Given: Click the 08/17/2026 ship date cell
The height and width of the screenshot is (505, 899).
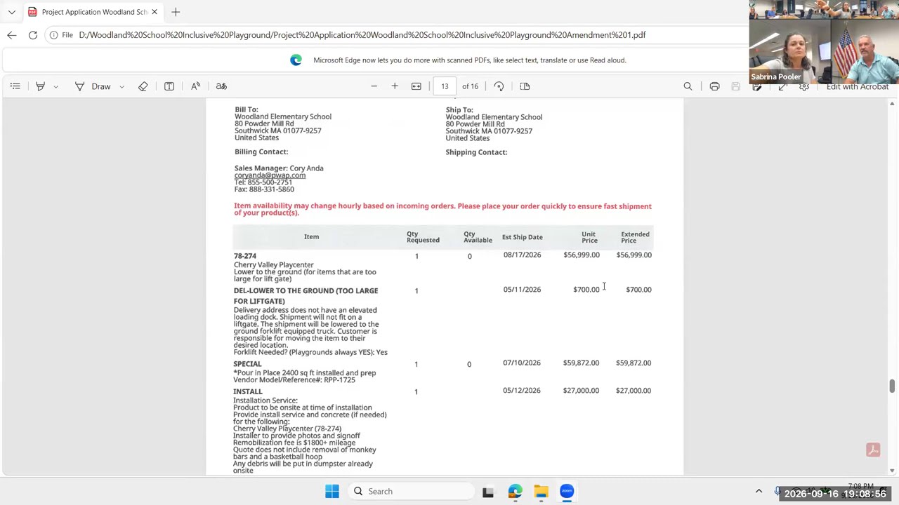Looking at the screenshot, I should [522, 255].
